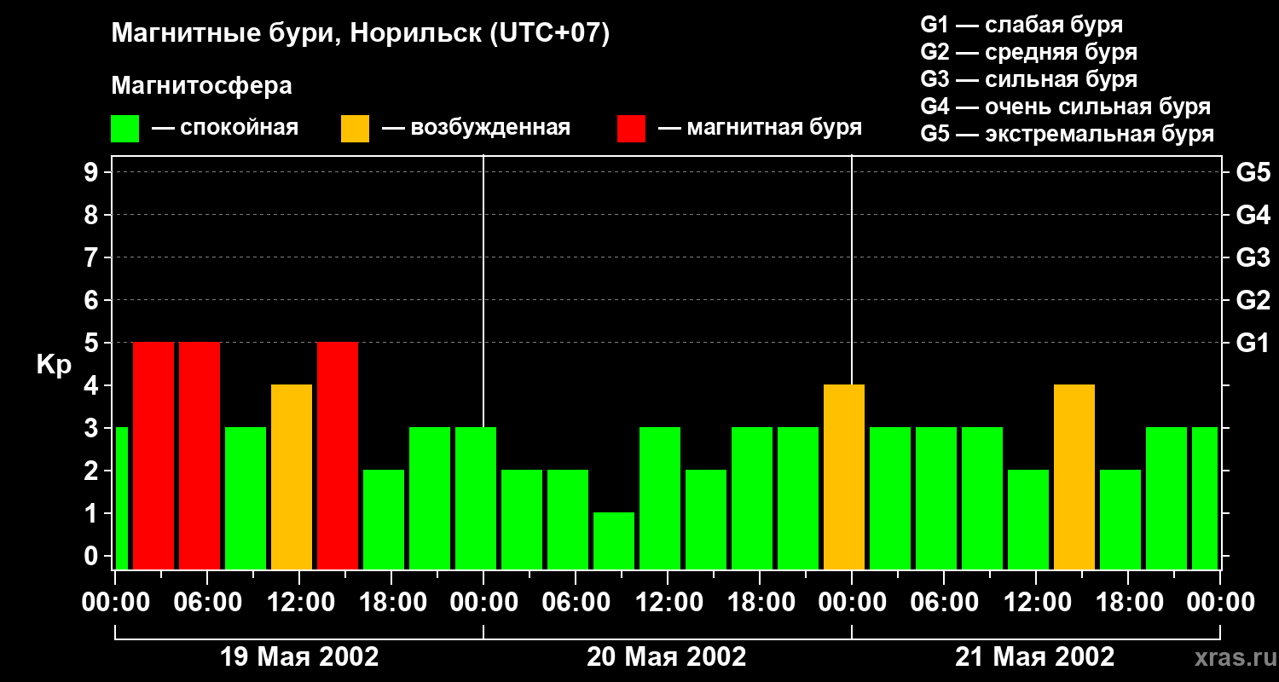Click the 'G5 — экстремальная буря' description

(x=1067, y=134)
